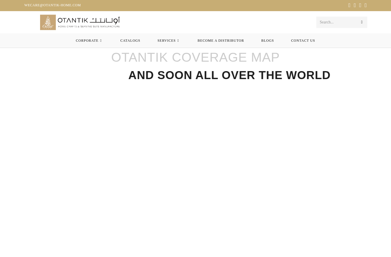This screenshot has height=257, width=391.
Task: Expand the Services menu arrow
Action: pyautogui.click(x=178, y=41)
